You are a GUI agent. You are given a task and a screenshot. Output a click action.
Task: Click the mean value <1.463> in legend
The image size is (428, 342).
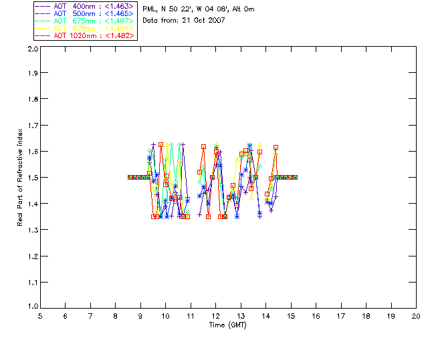[119, 6]
